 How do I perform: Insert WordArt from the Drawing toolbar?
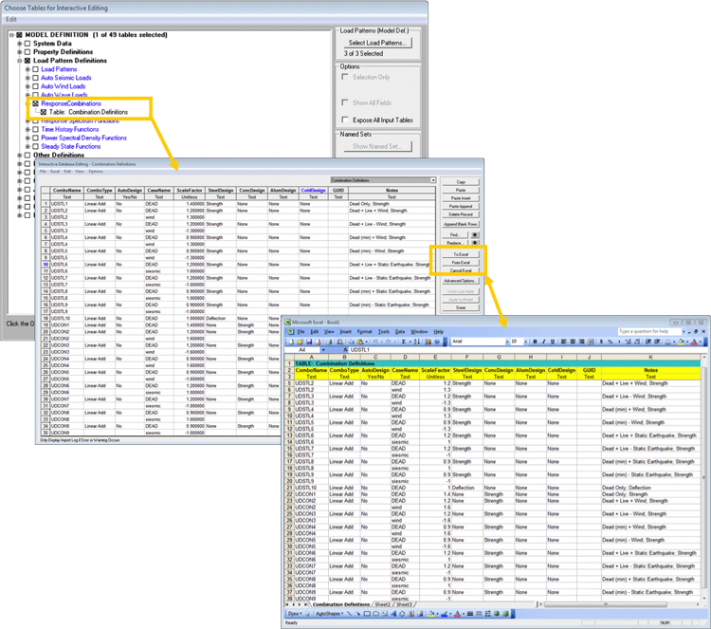[x=393, y=614]
